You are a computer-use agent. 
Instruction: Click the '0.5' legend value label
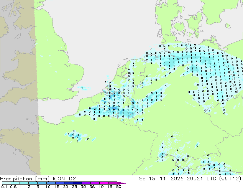(13, 186)
